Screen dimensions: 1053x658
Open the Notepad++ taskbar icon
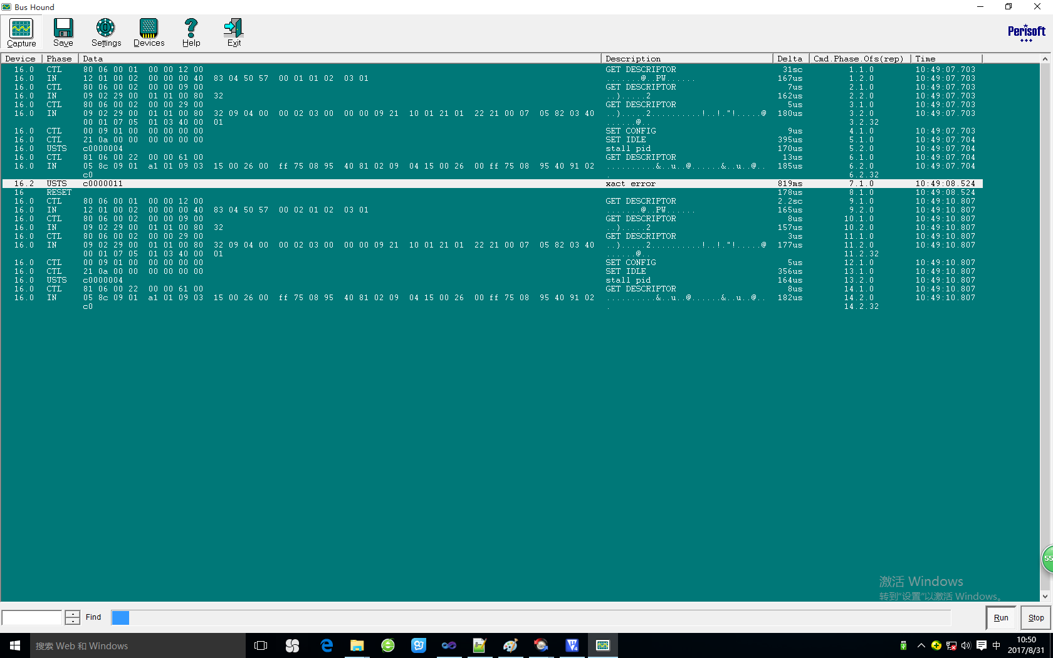pos(479,645)
